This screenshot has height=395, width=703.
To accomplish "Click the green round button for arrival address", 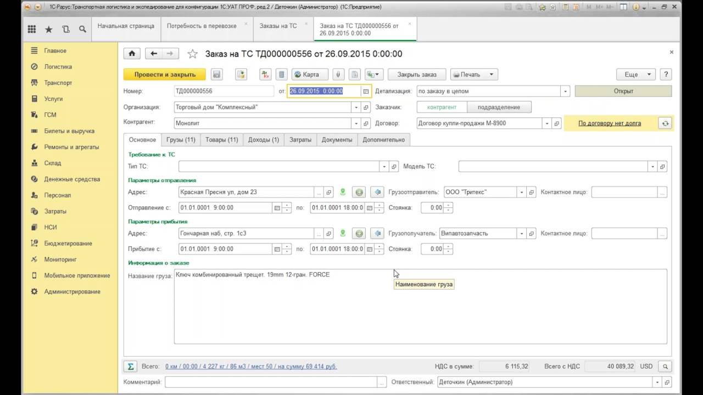I will click(x=359, y=233).
